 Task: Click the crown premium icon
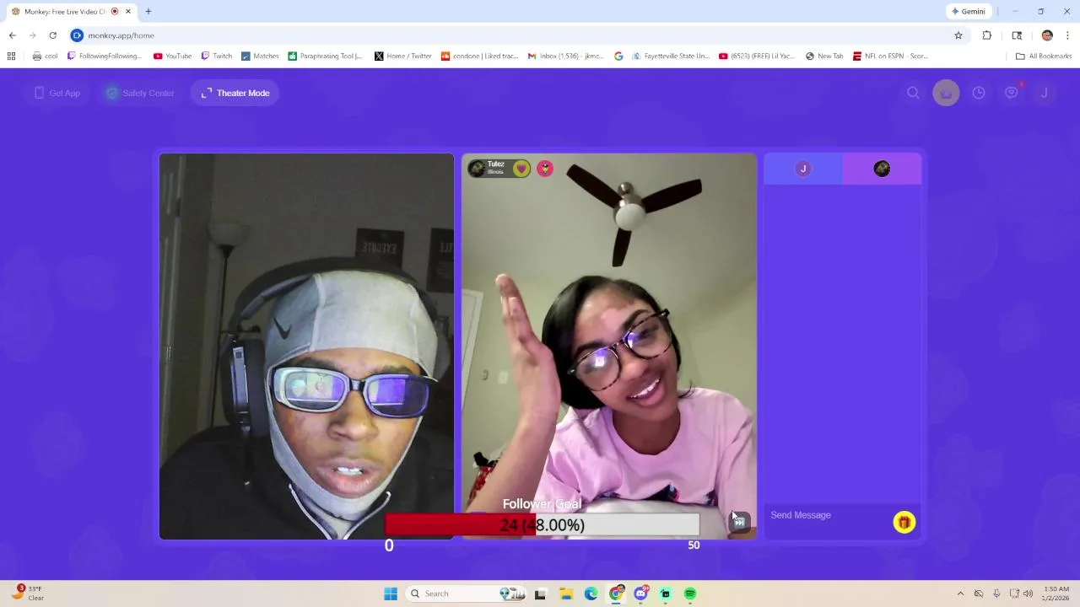click(946, 93)
